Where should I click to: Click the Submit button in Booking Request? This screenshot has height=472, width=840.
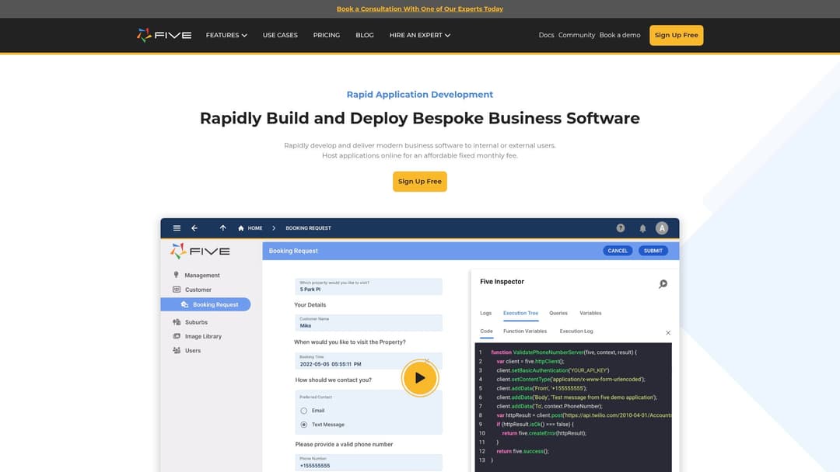(x=653, y=251)
